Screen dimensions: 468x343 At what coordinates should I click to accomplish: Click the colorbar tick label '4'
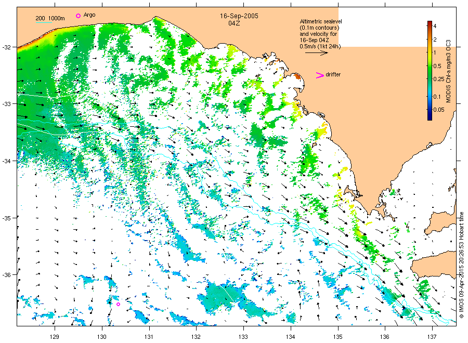435,27
